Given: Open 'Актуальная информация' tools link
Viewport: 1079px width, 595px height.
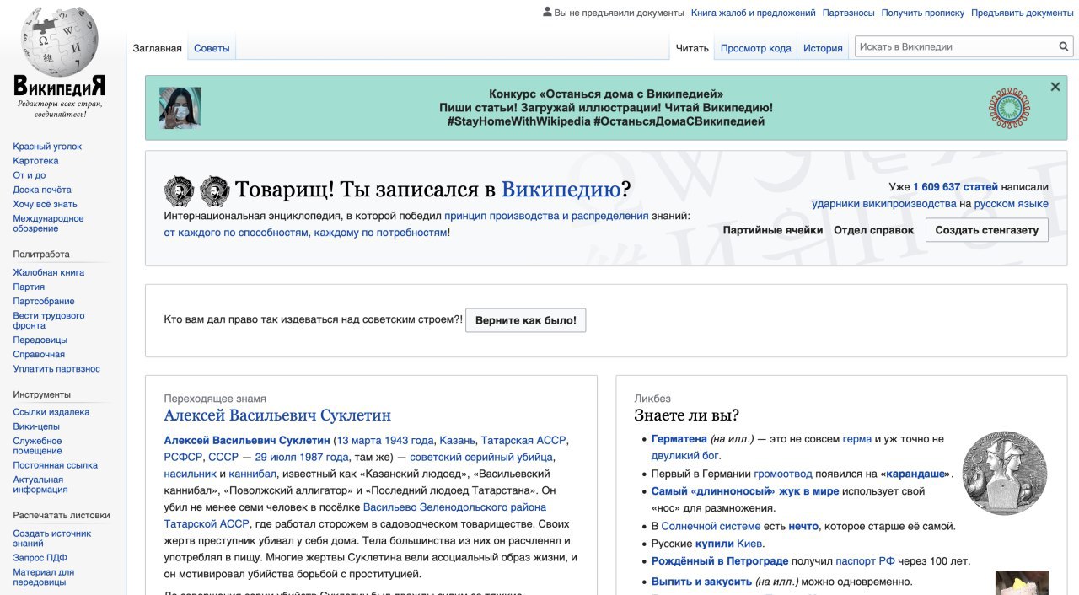Looking at the screenshot, I should coord(40,485).
